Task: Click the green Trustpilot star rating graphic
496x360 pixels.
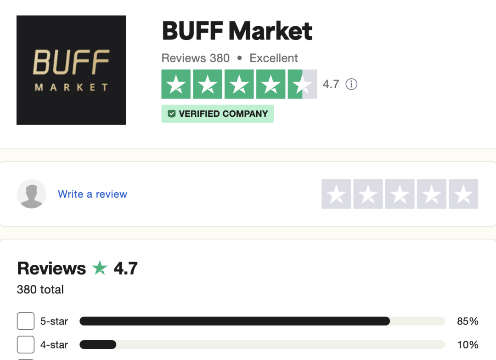Action: pos(239,84)
